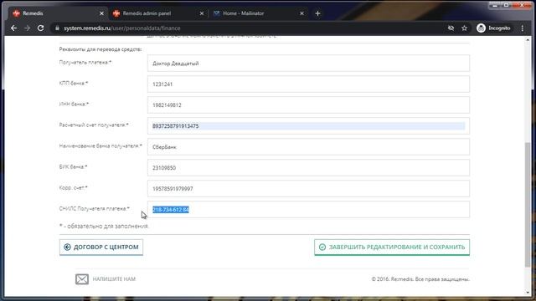Click the scrollbar down arrow
The image size is (536, 301).
[x=528, y=293]
